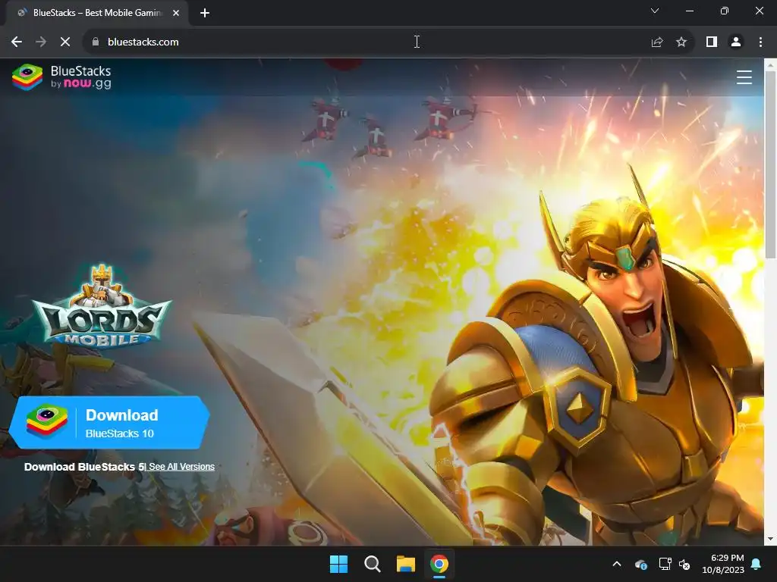777x582 pixels.
Task: Click the muted volume tray icon
Action: [x=684, y=564]
